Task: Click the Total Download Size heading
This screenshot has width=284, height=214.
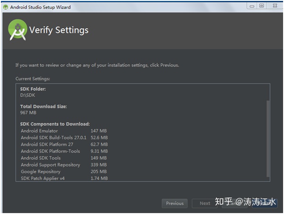Action: click(43, 106)
